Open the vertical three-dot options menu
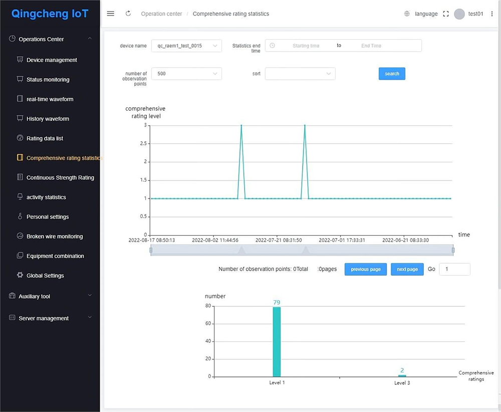Screen dimensions: 501x412 (492, 14)
